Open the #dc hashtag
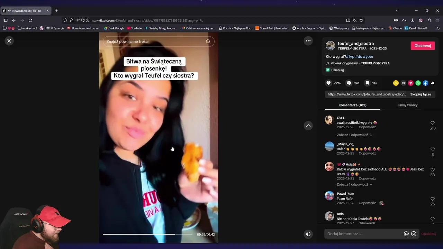This screenshot has height=249, width=443. click(359, 56)
